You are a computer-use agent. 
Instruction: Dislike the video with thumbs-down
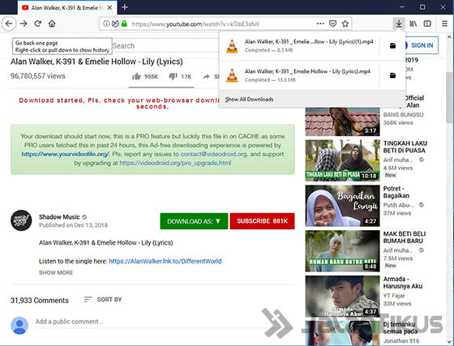[x=173, y=76]
